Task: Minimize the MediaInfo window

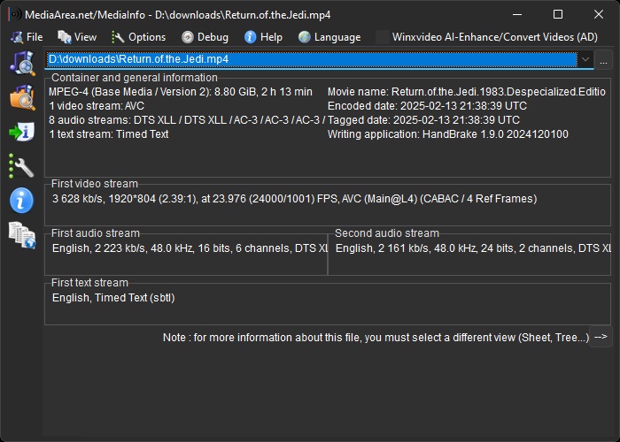Action: click(x=516, y=15)
